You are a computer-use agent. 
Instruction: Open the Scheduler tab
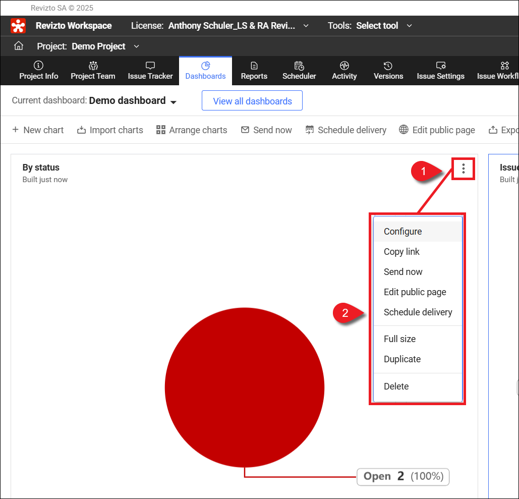click(x=299, y=71)
